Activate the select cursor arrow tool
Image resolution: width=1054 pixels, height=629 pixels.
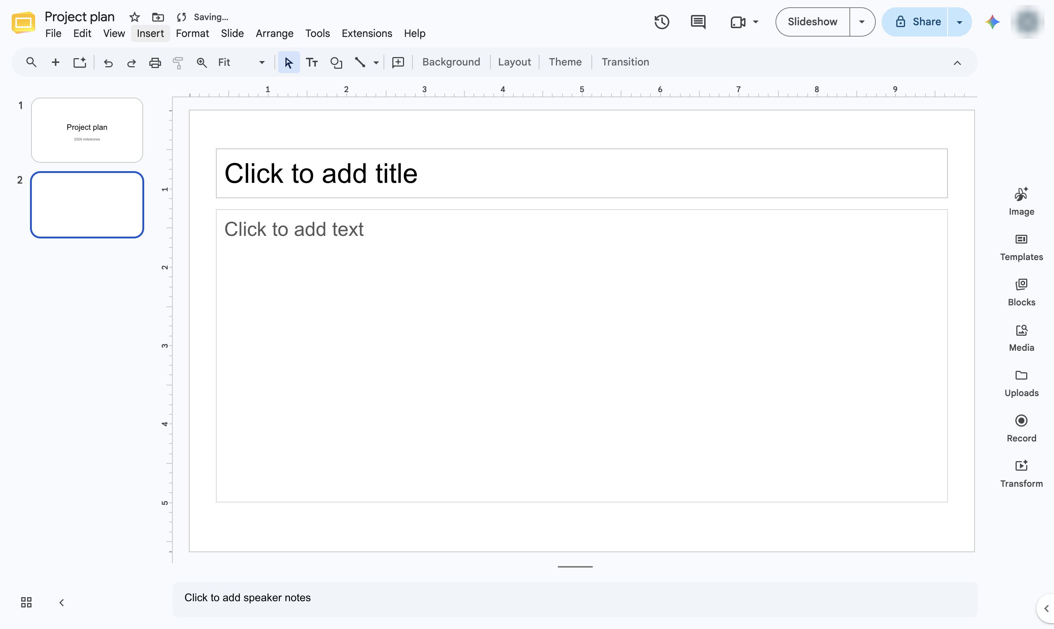pyautogui.click(x=289, y=62)
